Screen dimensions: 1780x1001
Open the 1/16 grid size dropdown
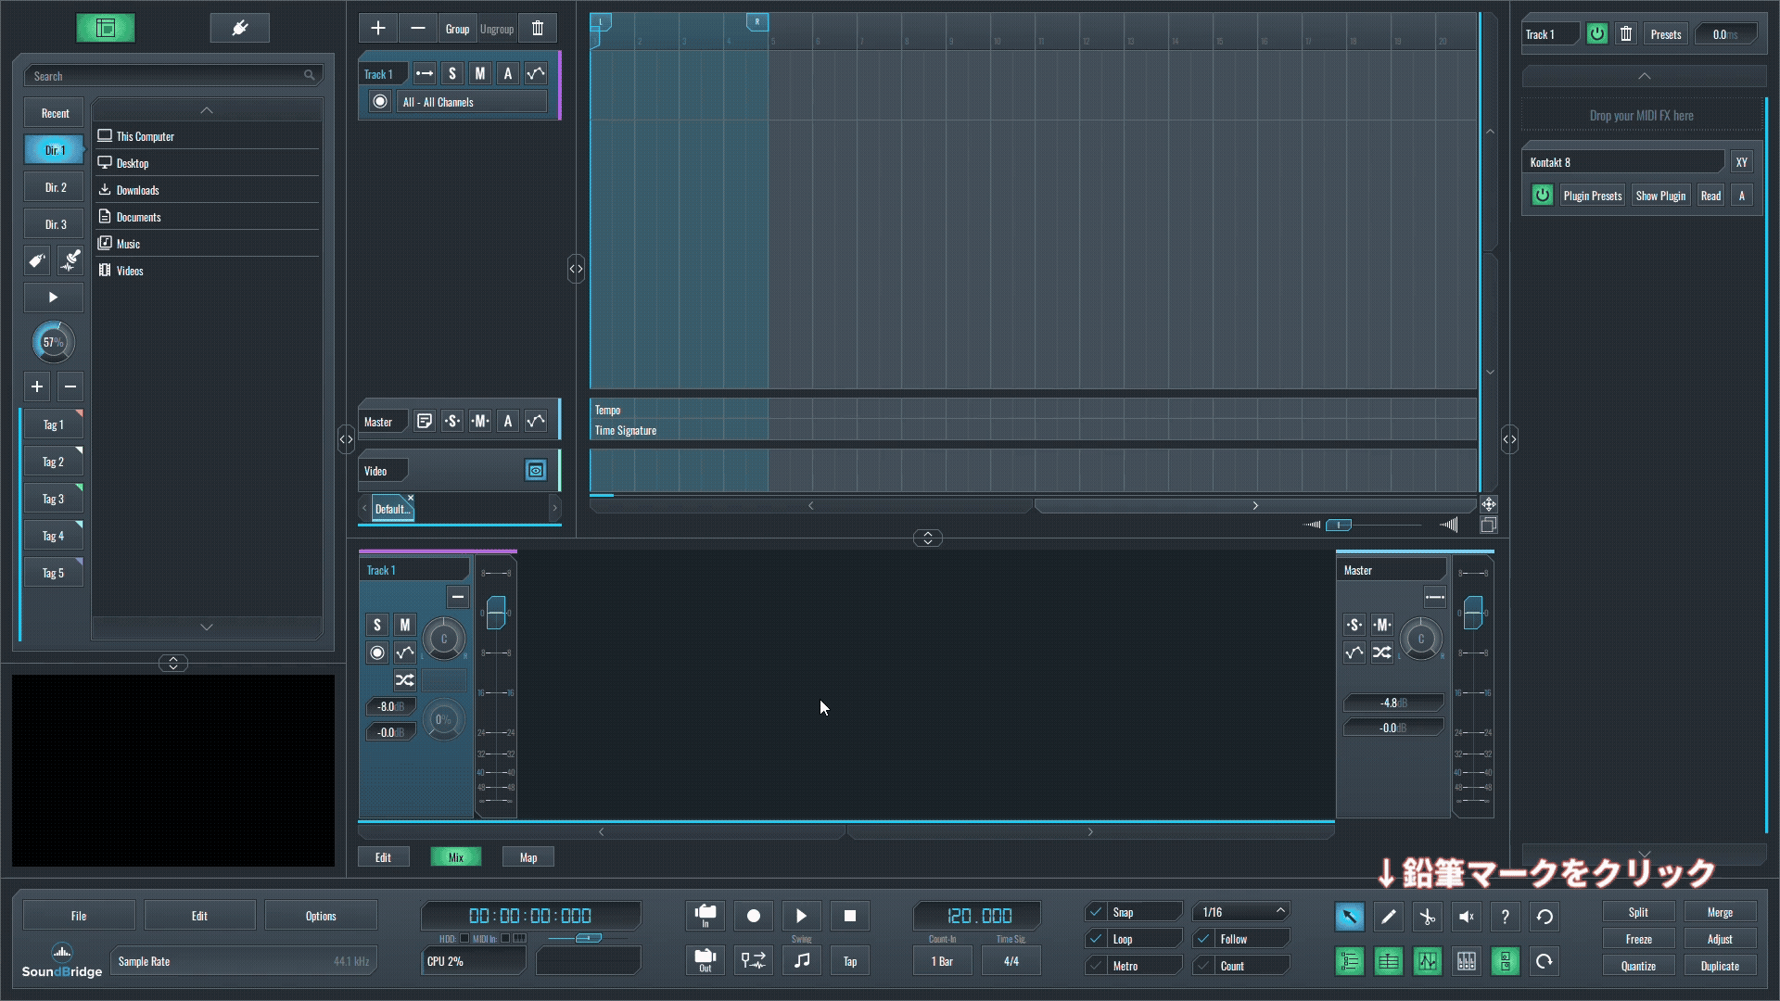(x=1242, y=912)
